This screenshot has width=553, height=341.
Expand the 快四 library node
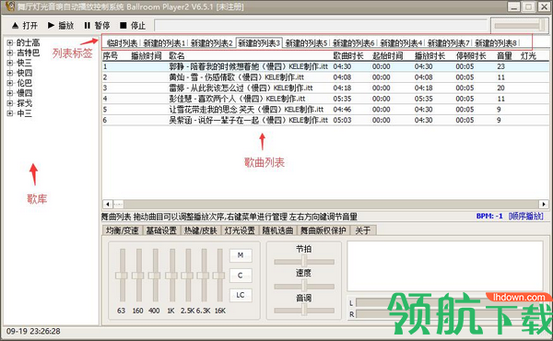(10, 73)
